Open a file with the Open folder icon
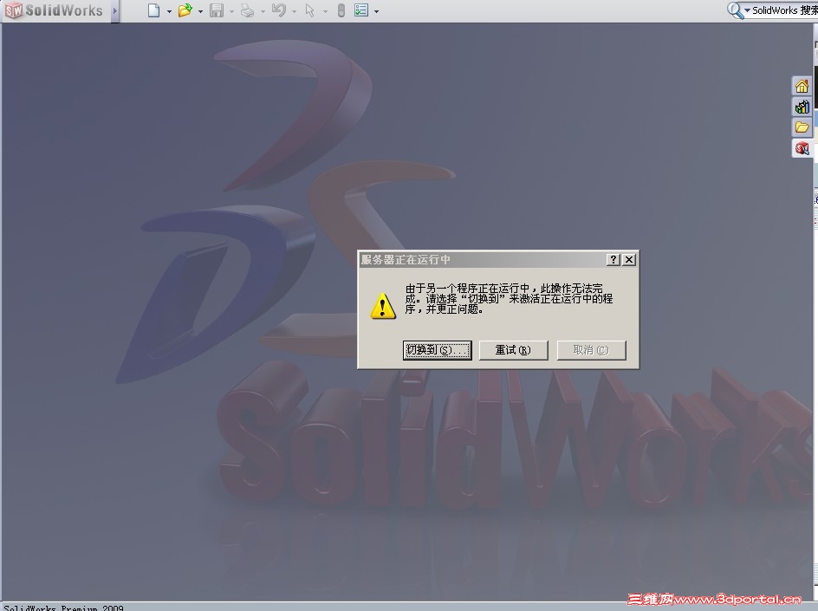 click(x=185, y=10)
